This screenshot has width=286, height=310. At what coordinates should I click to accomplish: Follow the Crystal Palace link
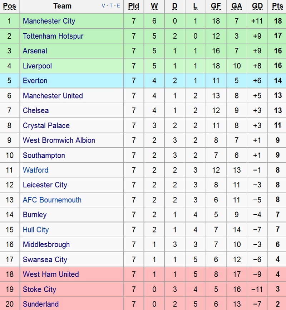(46, 125)
